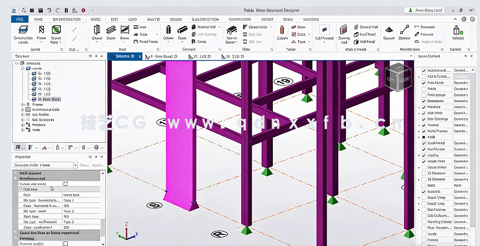Image resolution: width=480 pixels, height=246 pixels.
Task: Toggle the Loading checkbox in Scene Content
Action: tap(424, 155)
